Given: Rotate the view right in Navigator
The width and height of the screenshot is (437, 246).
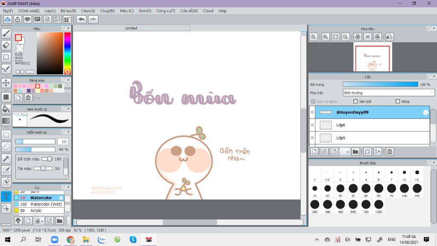Looking at the screenshot, I should pyautogui.click(x=378, y=37).
